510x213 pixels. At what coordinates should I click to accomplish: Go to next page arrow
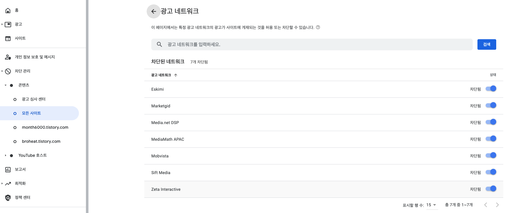(497, 205)
